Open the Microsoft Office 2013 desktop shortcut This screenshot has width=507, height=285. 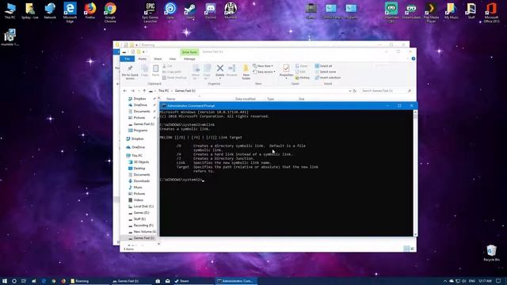[x=491, y=13]
